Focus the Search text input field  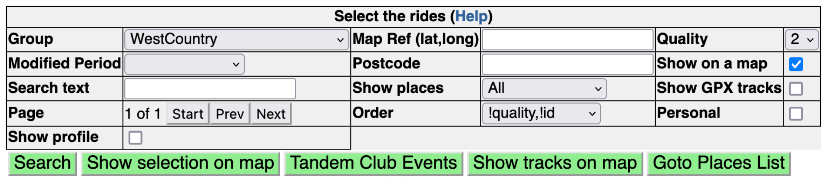click(210, 88)
